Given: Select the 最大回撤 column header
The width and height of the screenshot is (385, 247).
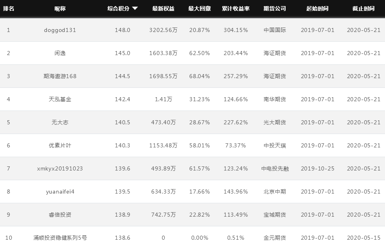Looking at the screenshot, I should (x=199, y=9).
